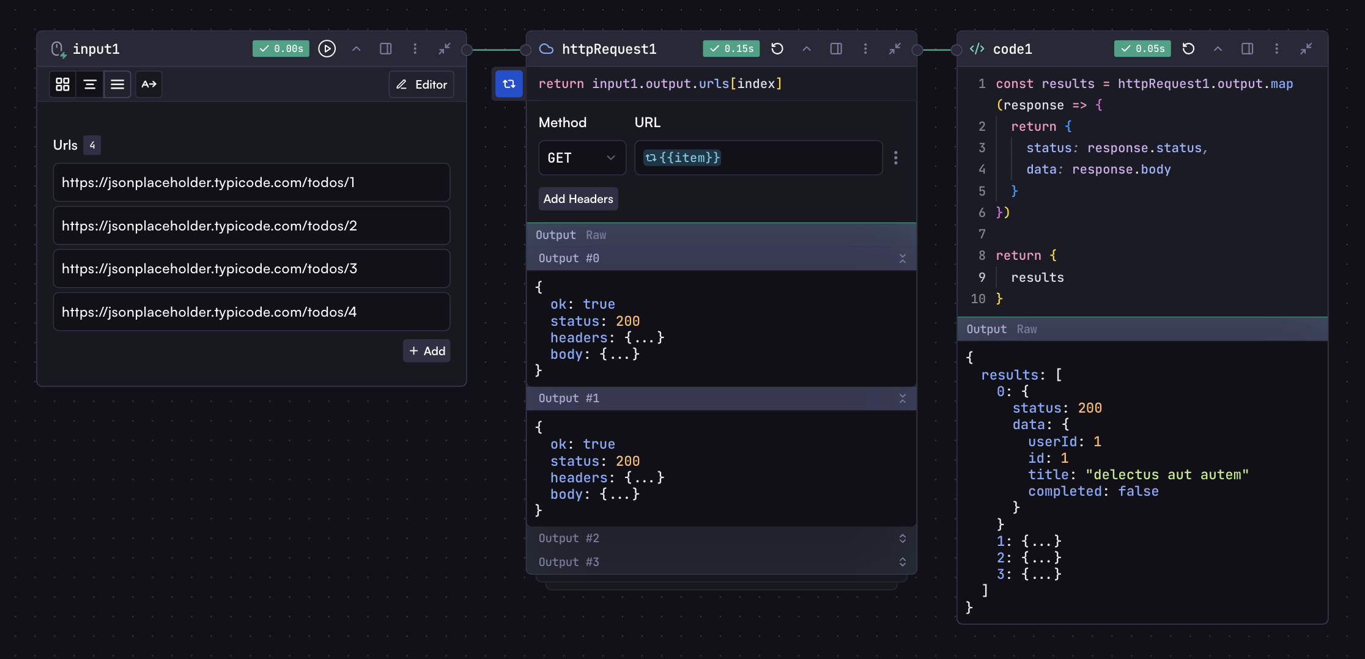The width and height of the screenshot is (1365, 659).
Task: Open the side-by-side view on code1
Action: click(x=1247, y=49)
